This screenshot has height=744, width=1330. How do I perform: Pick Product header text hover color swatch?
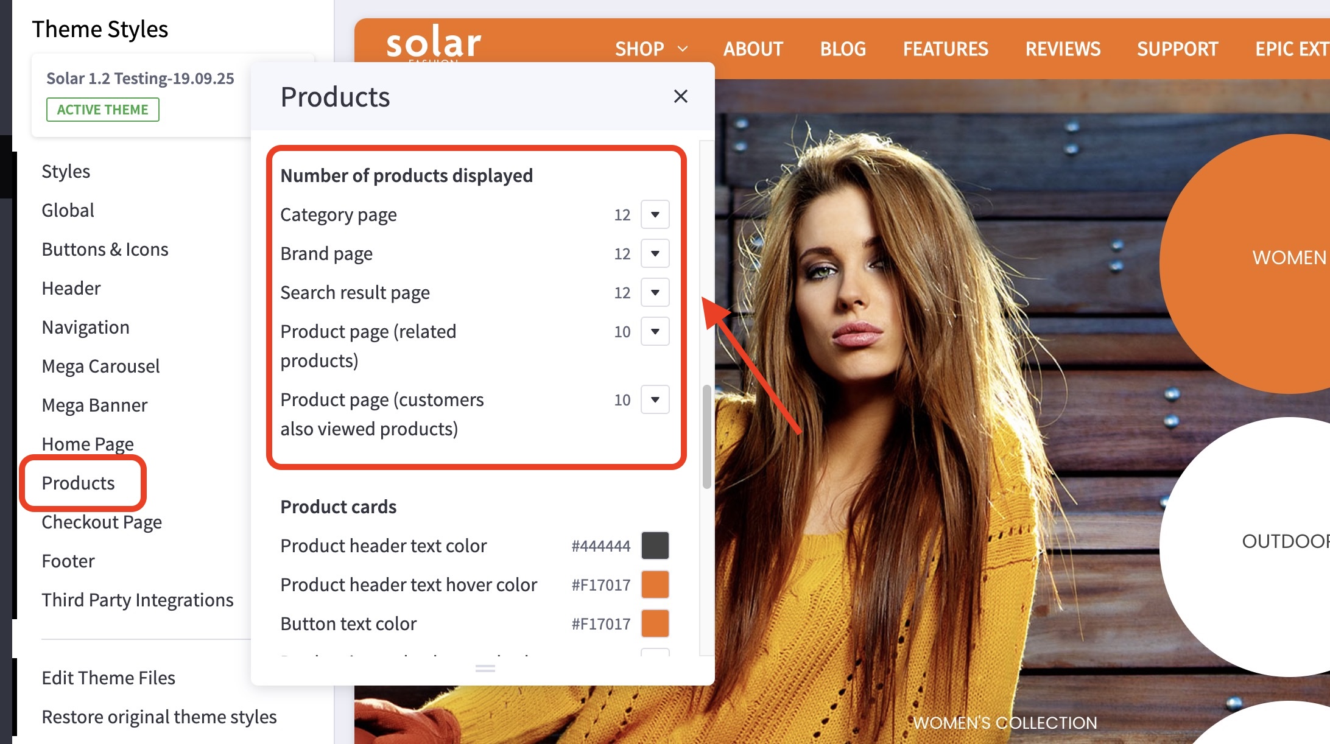tap(655, 584)
